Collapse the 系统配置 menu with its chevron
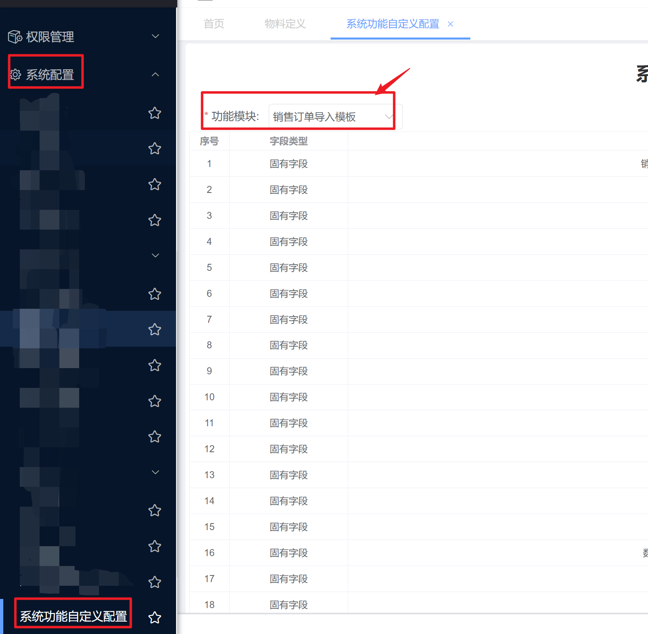This screenshot has width=648, height=634. [155, 75]
